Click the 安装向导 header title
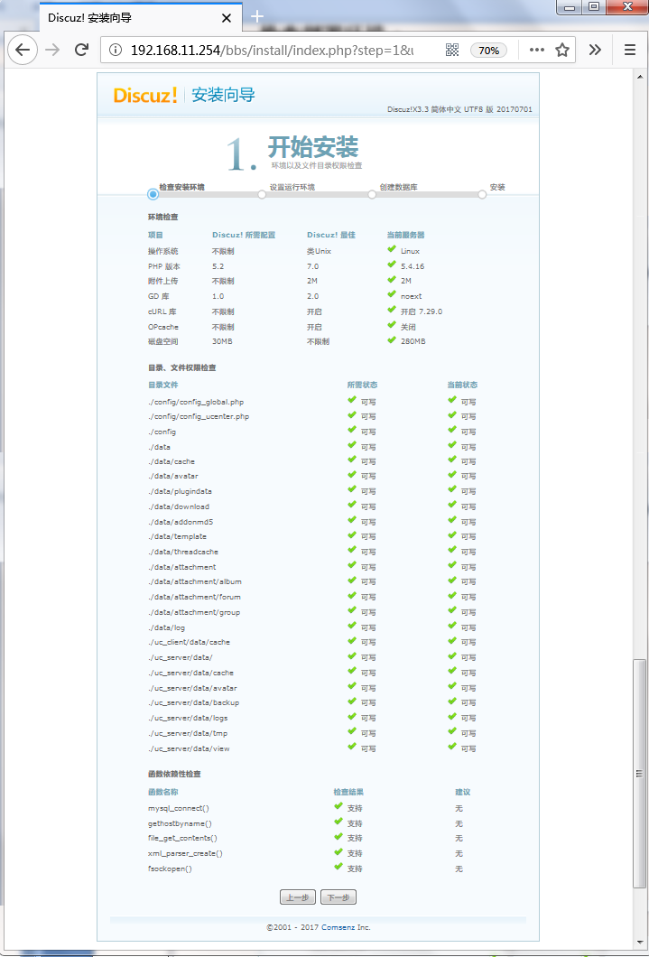 coord(223,95)
